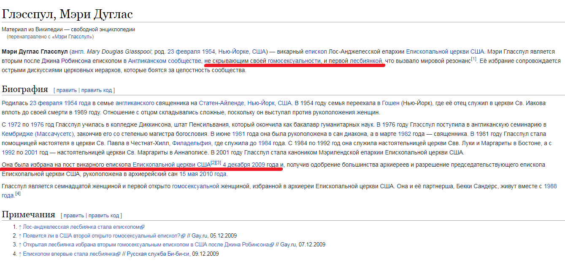565x265 pixels.
Task: Click the up arrow of reference 2
Action: coord(20,236)
